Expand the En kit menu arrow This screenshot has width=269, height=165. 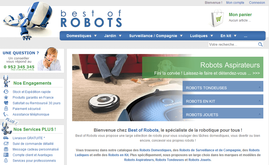click(235, 36)
